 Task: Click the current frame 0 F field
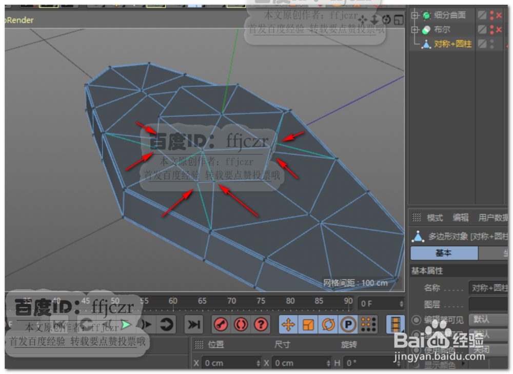point(381,304)
